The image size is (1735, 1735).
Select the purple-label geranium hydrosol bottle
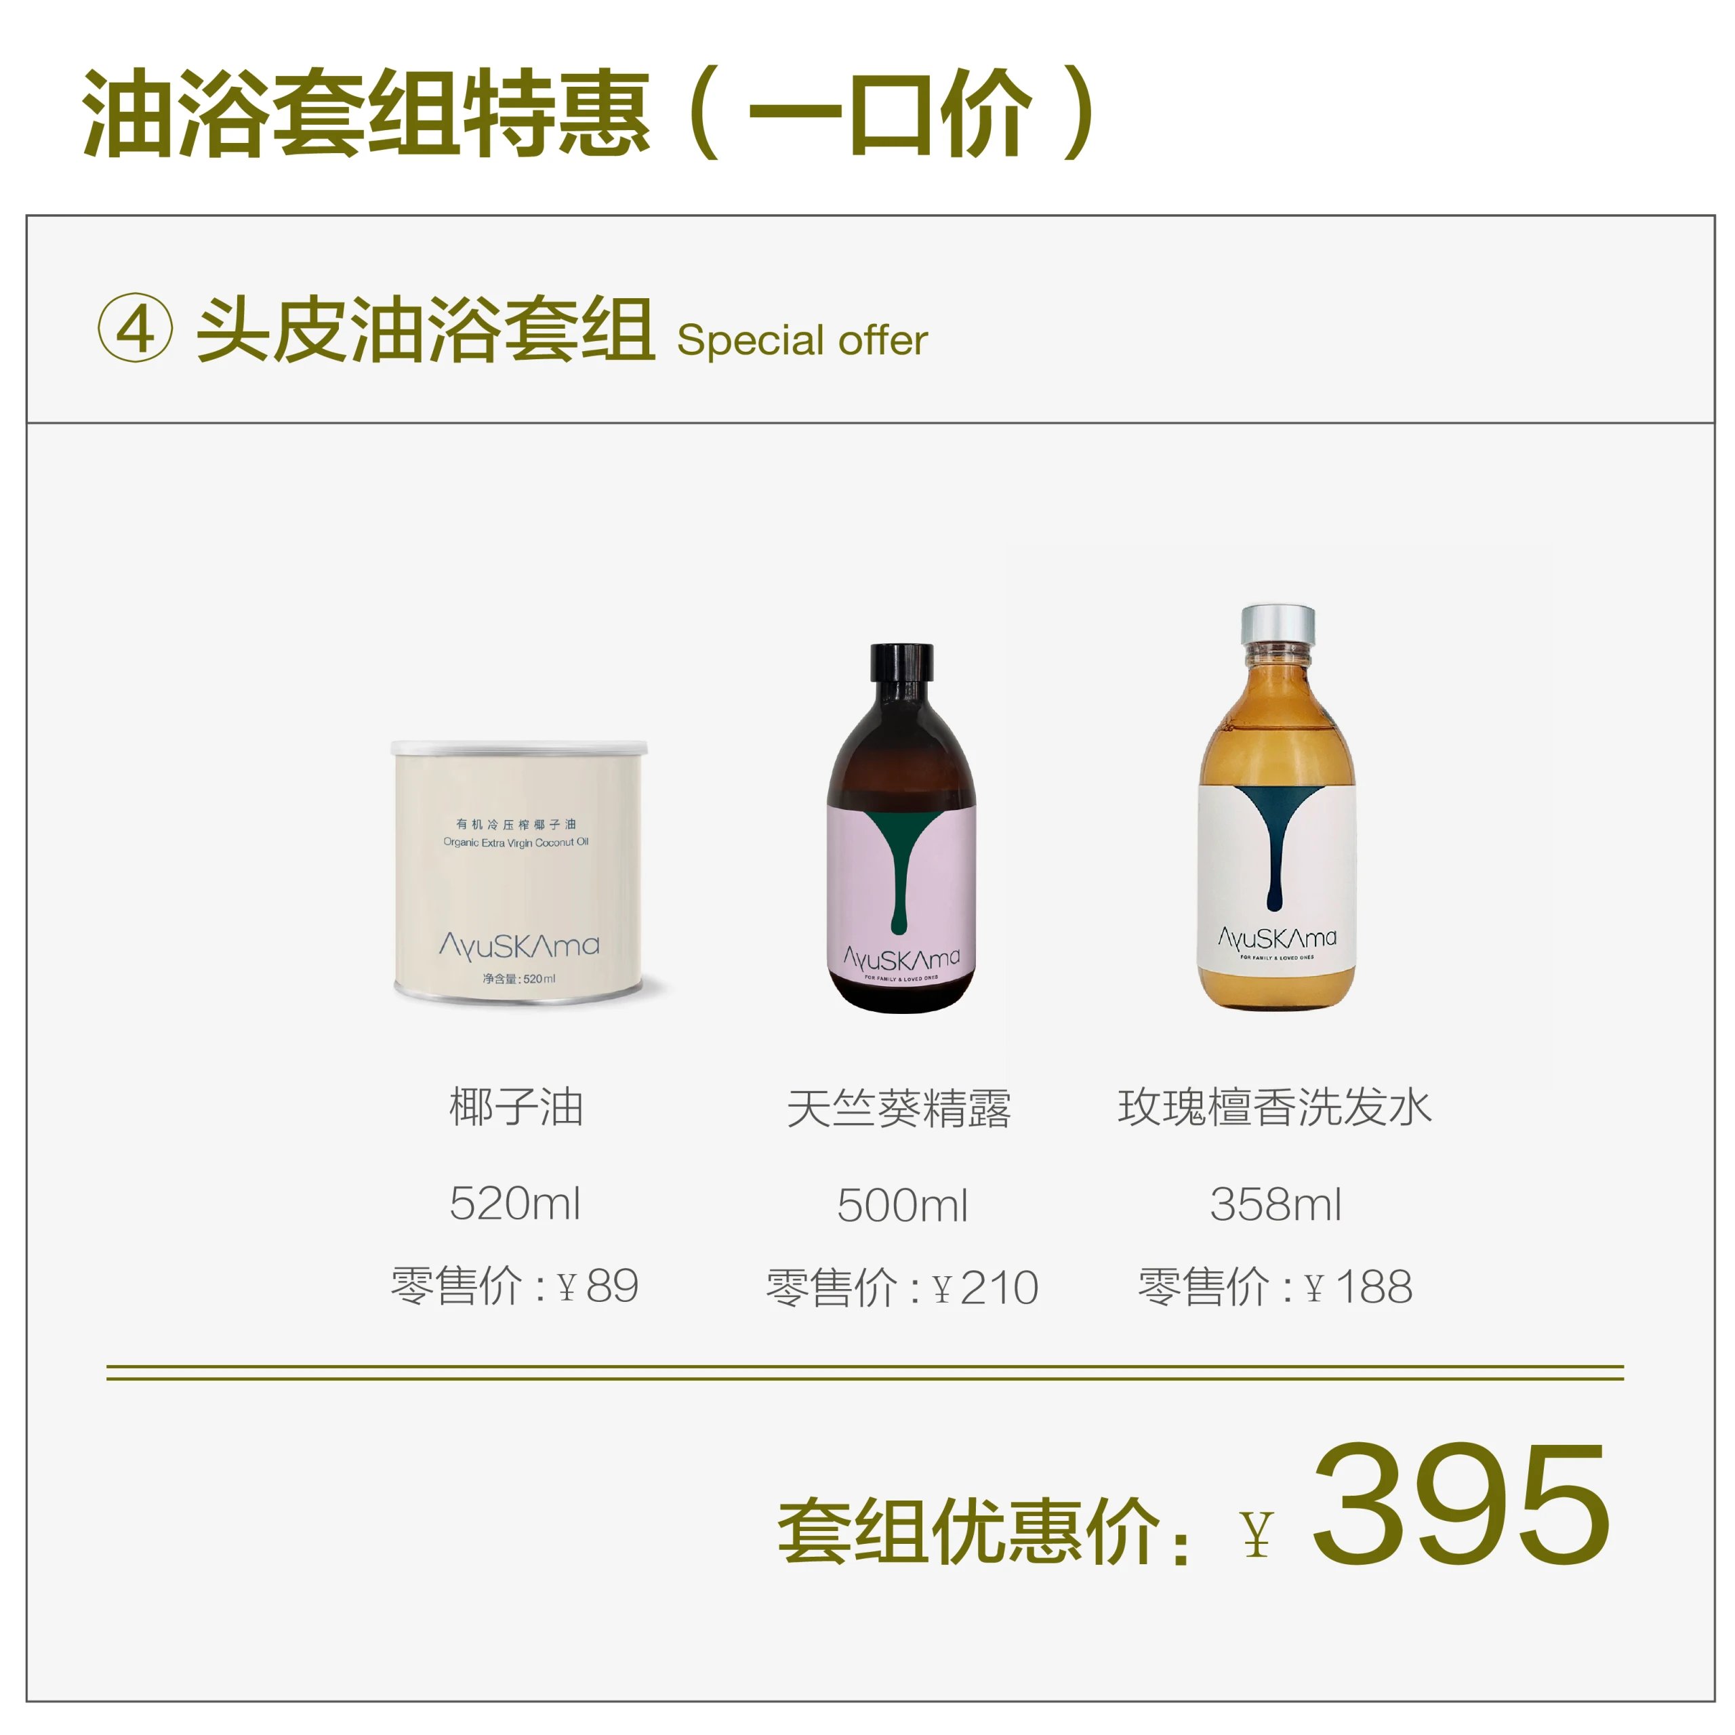tap(901, 828)
